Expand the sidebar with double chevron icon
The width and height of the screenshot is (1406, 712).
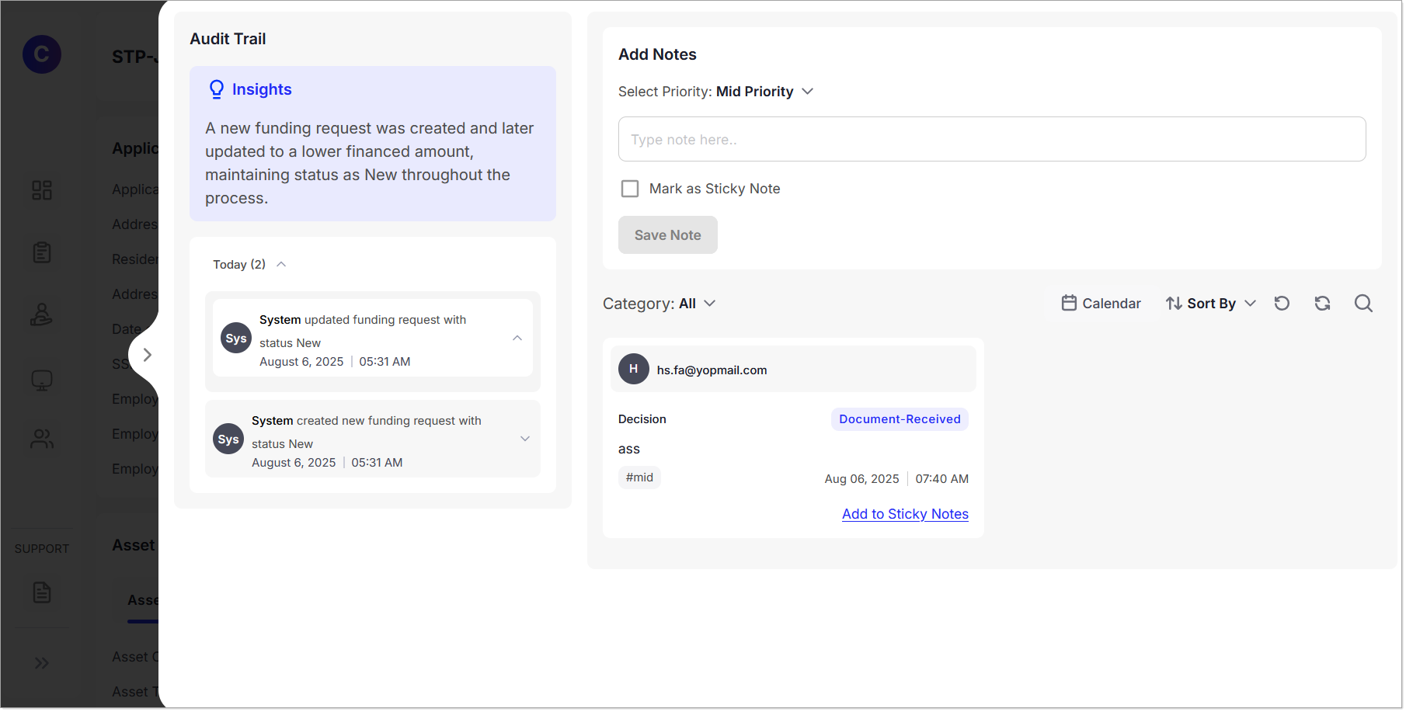pyautogui.click(x=42, y=663)
